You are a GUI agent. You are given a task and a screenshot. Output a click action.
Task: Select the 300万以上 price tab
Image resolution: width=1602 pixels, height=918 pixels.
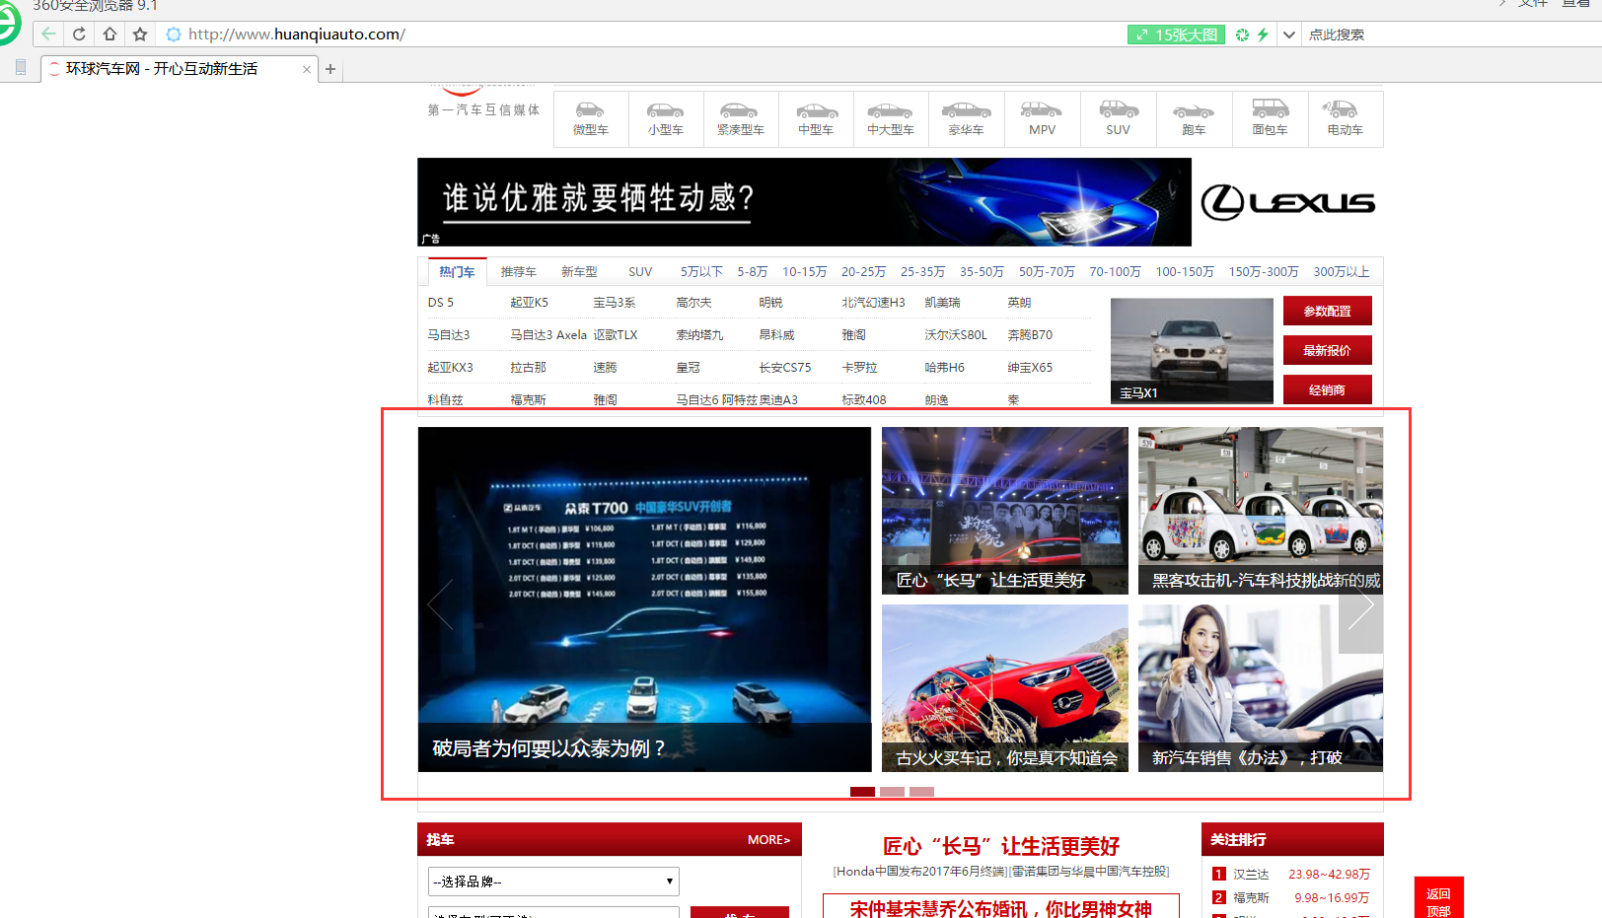tap(1341, 272)
